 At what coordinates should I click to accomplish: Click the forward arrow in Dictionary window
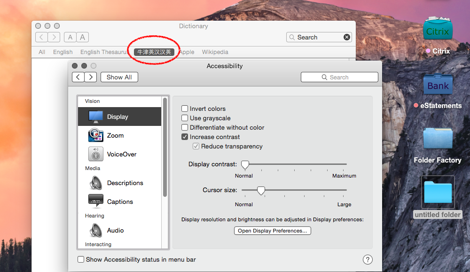point(54,37)
